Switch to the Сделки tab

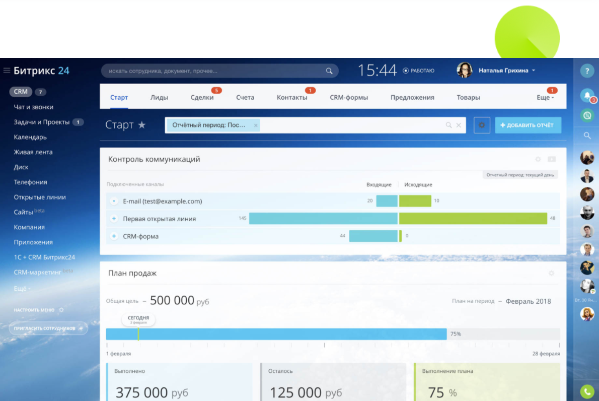202,97
